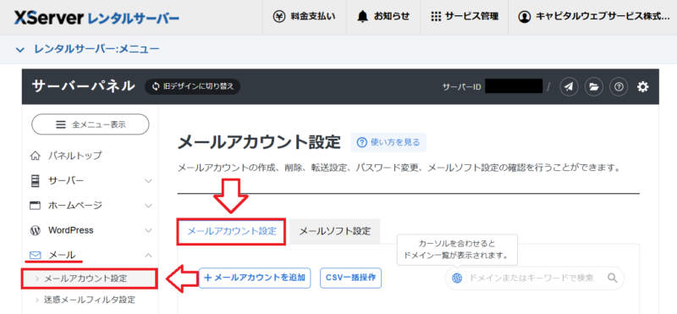Click the server rack icon in sidebar
The height and width of the screenshot is (314, 677).
coord(36,181)
